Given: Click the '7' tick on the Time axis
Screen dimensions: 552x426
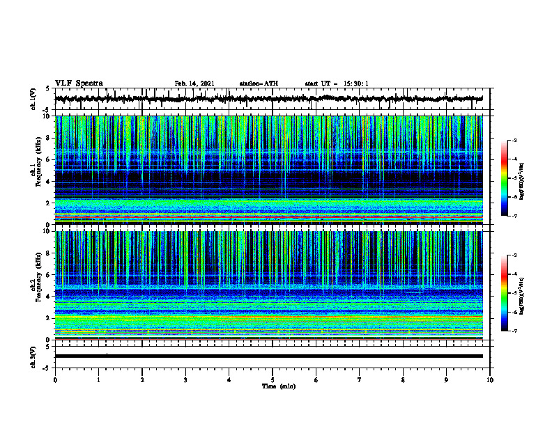Looking at the screenshot, I should click(x=360, y=380).
